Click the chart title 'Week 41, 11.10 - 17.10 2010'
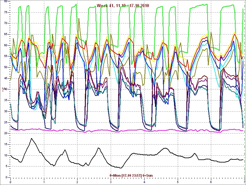Viewport: 246px width, 185px height. tap(123, 6)
